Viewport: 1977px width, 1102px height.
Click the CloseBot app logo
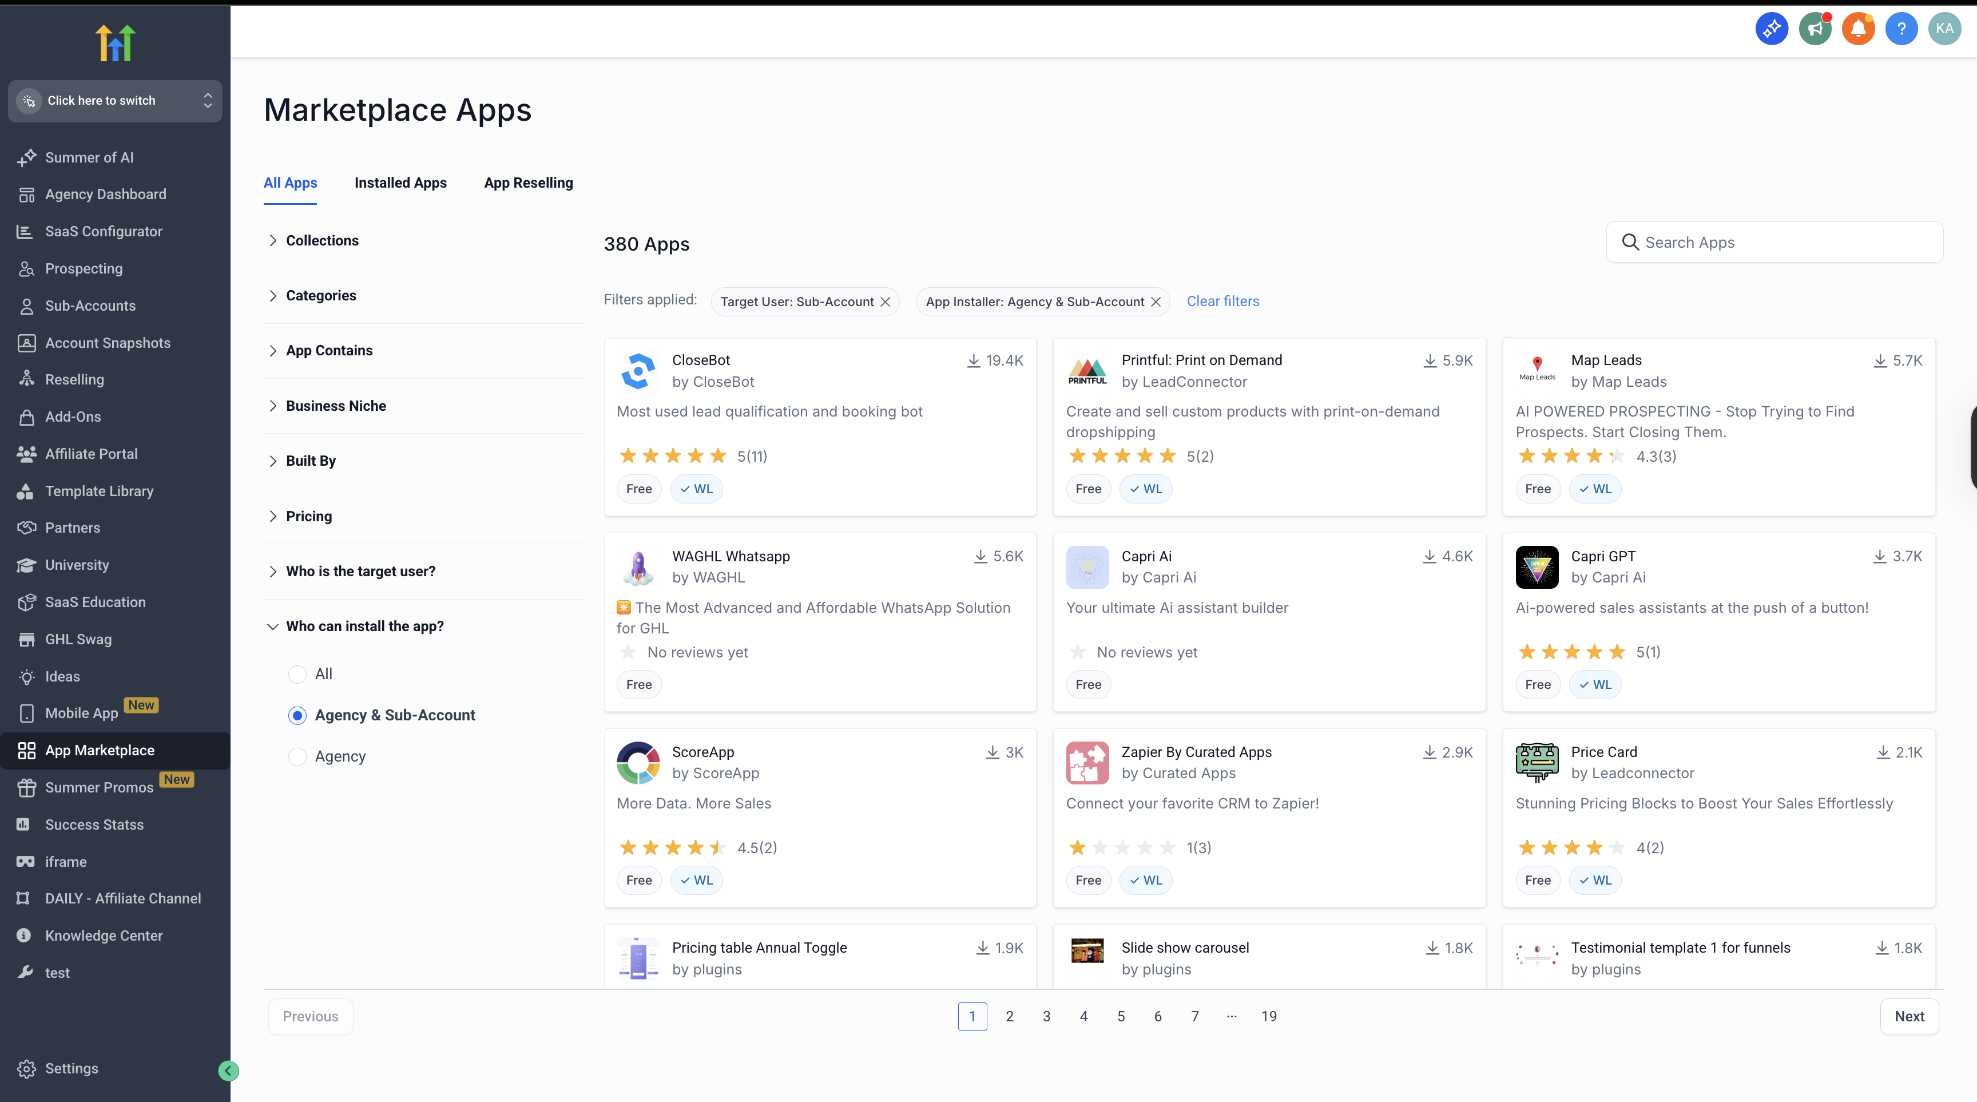pos(638,371)
